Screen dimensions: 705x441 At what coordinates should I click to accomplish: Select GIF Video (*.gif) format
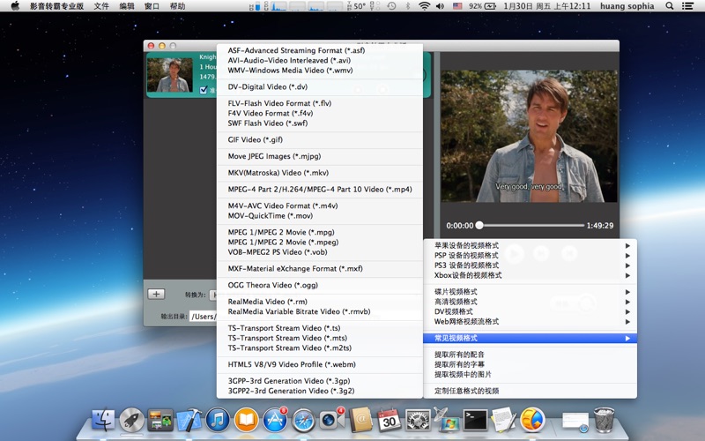(x=255, y=139)
